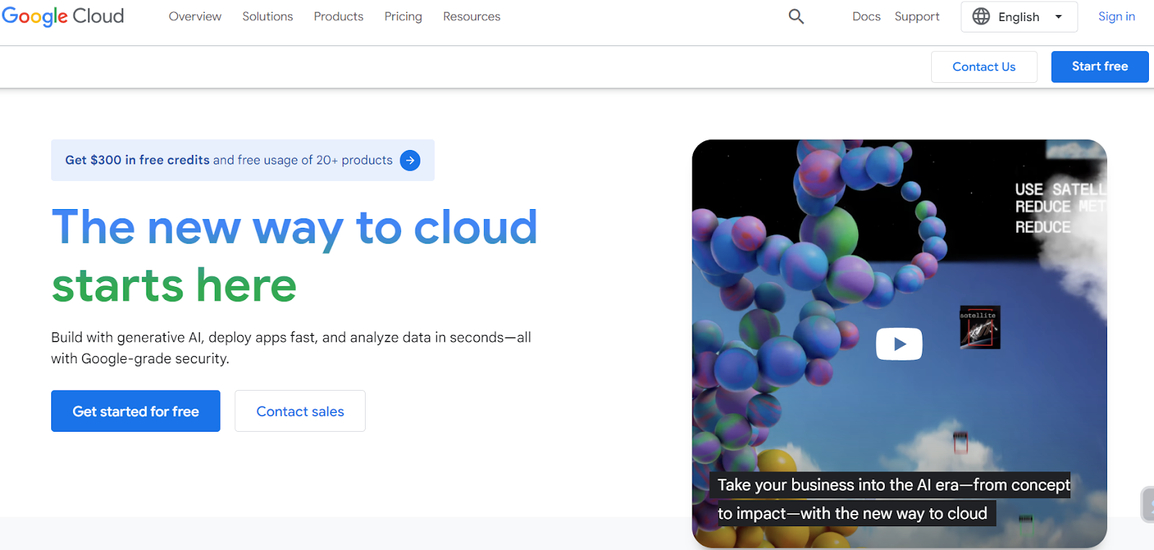Open the Docs link
The height and width of the screenshot is (550, 1154).
(866, 17)
